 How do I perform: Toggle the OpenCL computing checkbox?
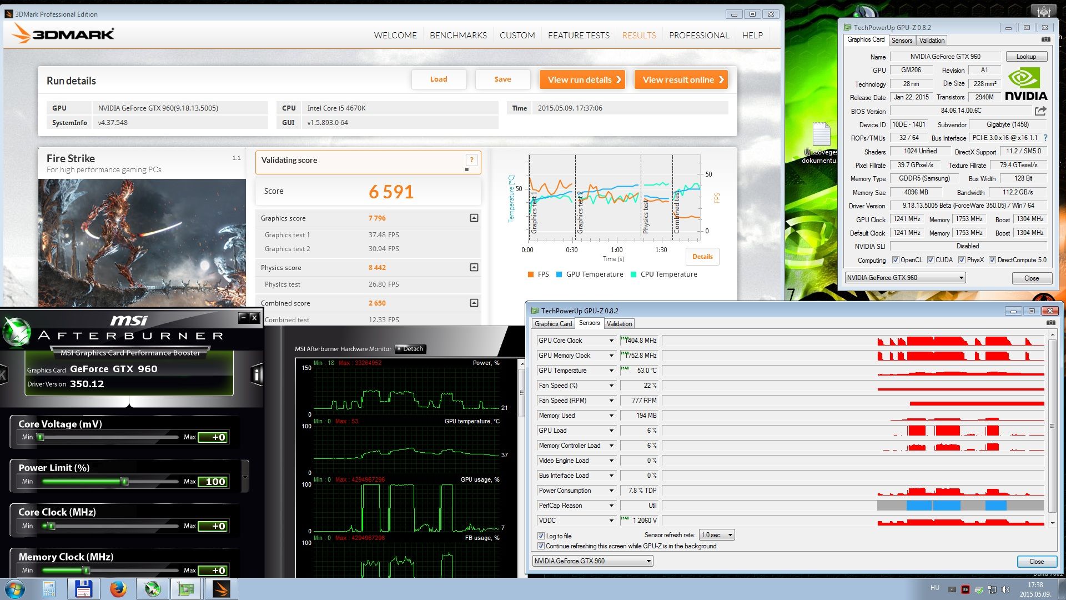(896, 260)
